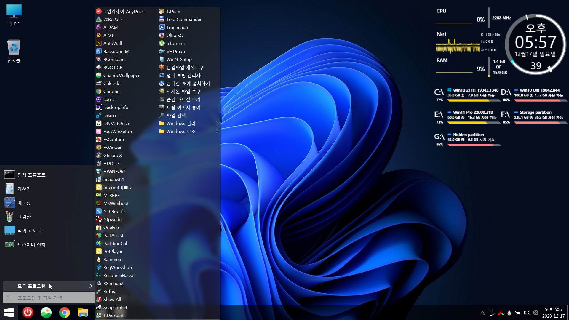The width and height of the screenshot is (569, 320).
Task: Click the Net traffic graph widget
Action: click(x=458, y=46)
